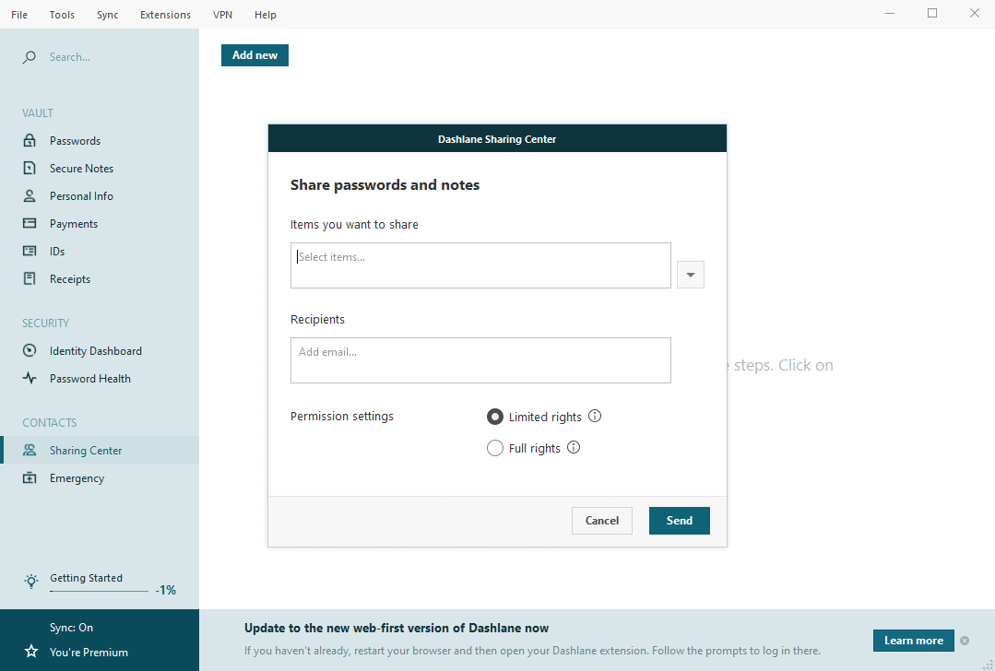The height and width of the screenshot is (671, 995).
Task: Dismiss the update banner with close icon
Action: click(x=965, y=641)
